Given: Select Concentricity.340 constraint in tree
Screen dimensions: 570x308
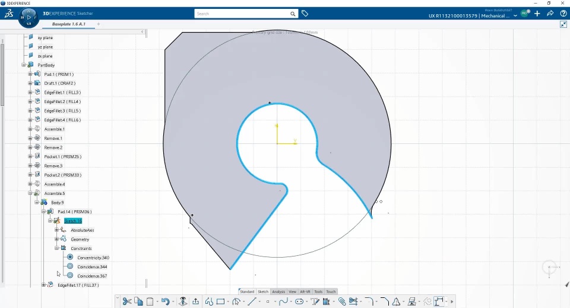Looking at the screenshot, I should (x=93, y=258).
